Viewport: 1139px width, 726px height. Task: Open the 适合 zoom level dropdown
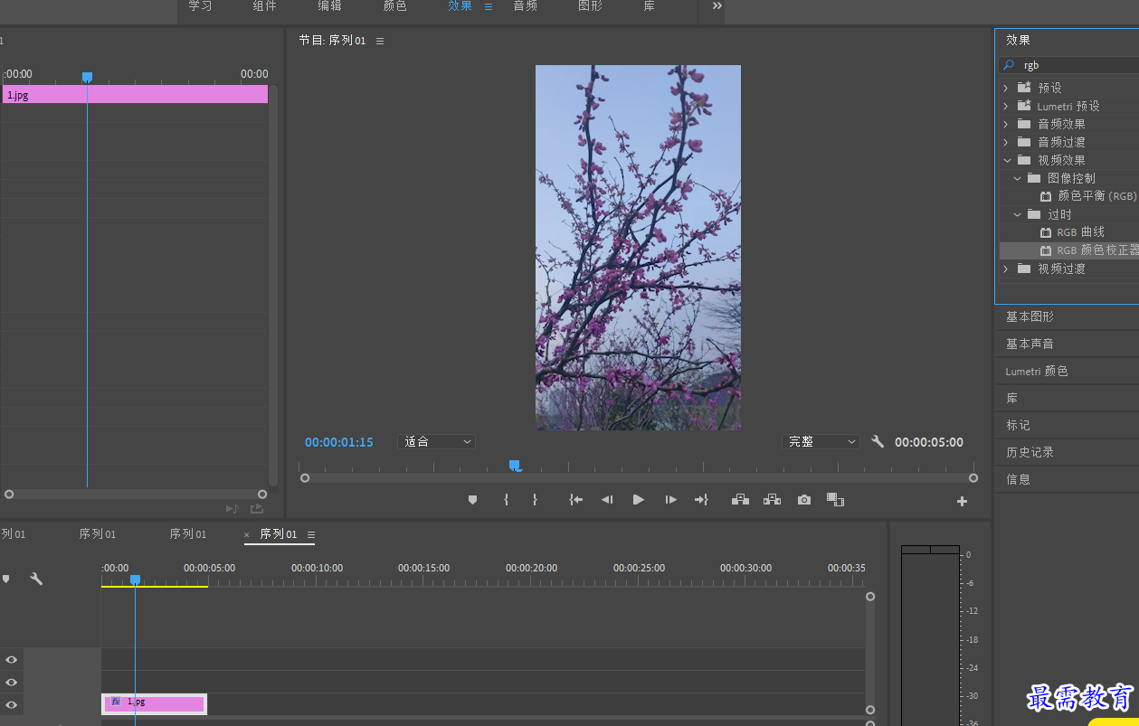click(437, 442)
